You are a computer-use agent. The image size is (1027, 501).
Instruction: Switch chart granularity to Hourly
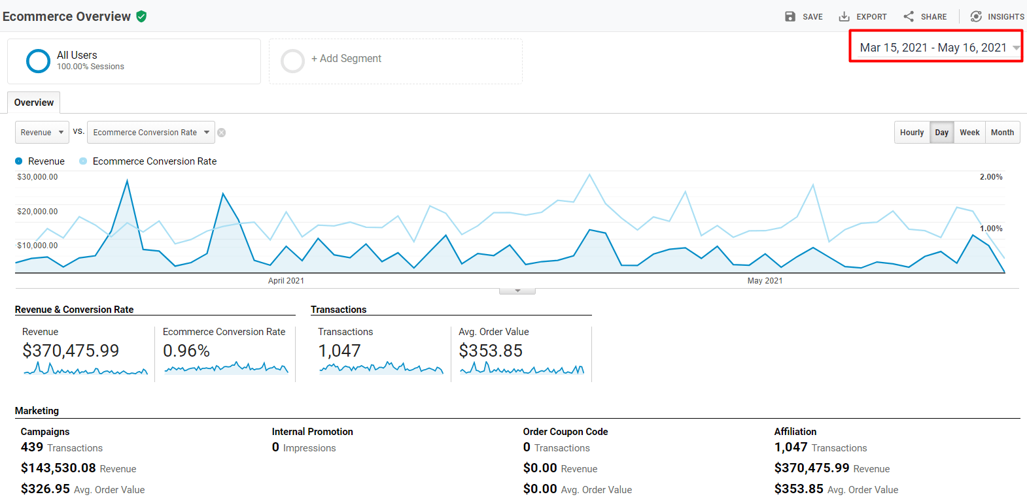(911, 133)
